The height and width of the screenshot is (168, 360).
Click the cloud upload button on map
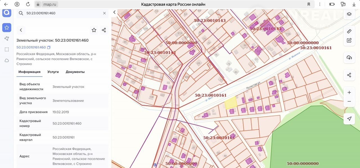[349, 58]
